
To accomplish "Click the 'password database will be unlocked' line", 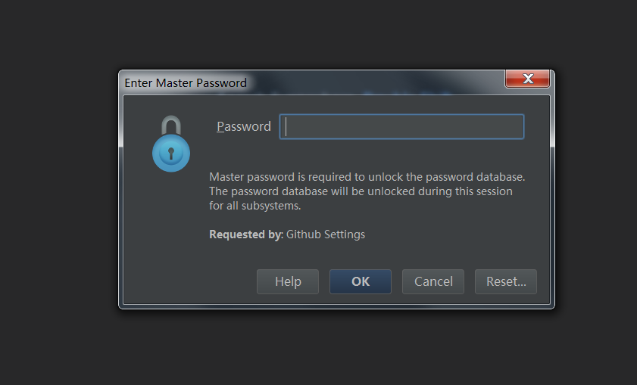I will point(361,191).
